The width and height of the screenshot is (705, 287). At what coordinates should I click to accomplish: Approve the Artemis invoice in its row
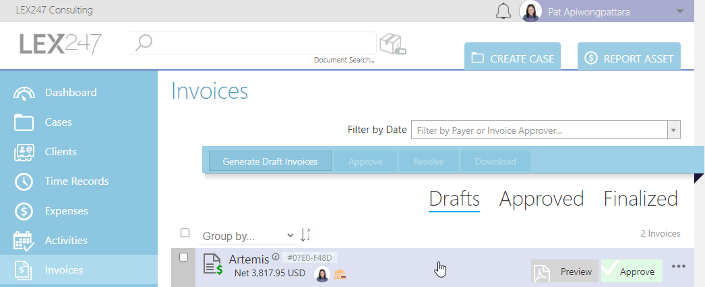click(x=632, y=272)
